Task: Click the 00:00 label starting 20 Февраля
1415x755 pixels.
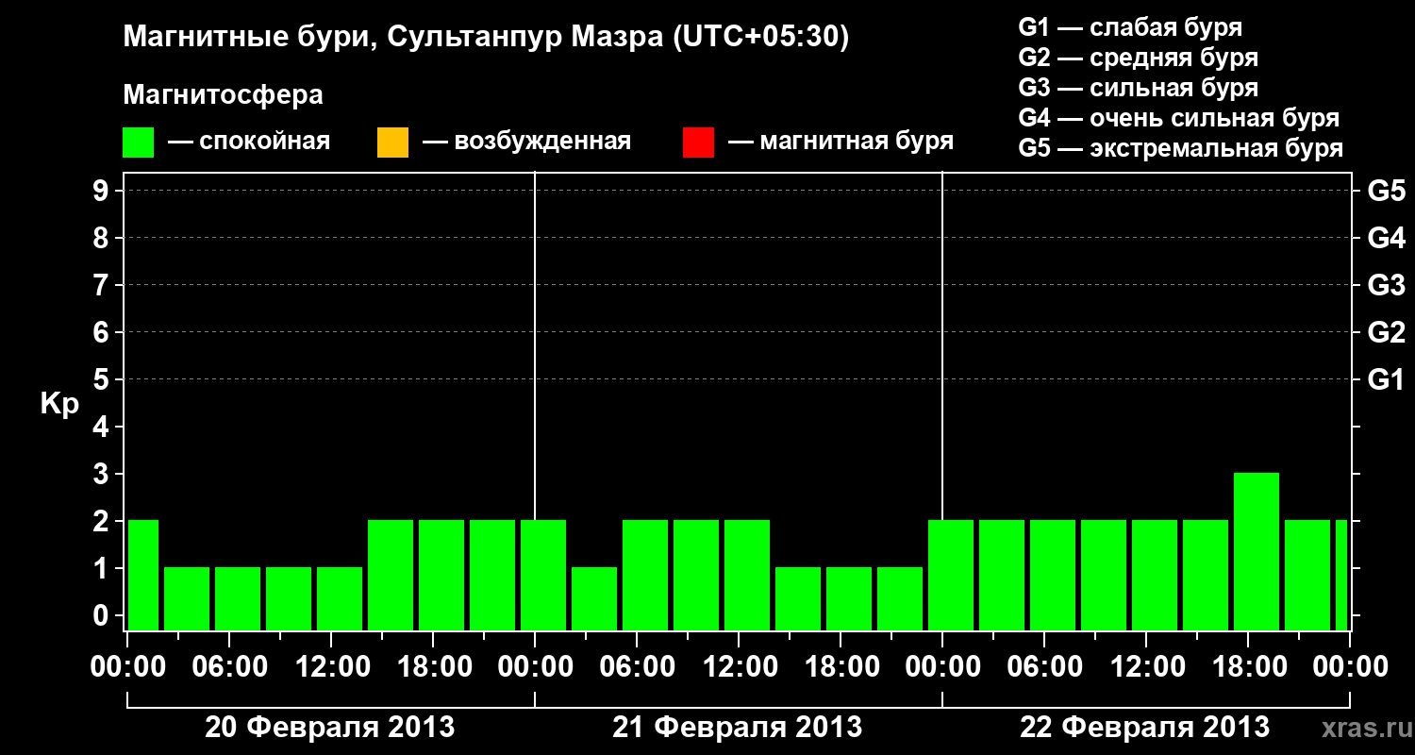Action: click(127, 667)
